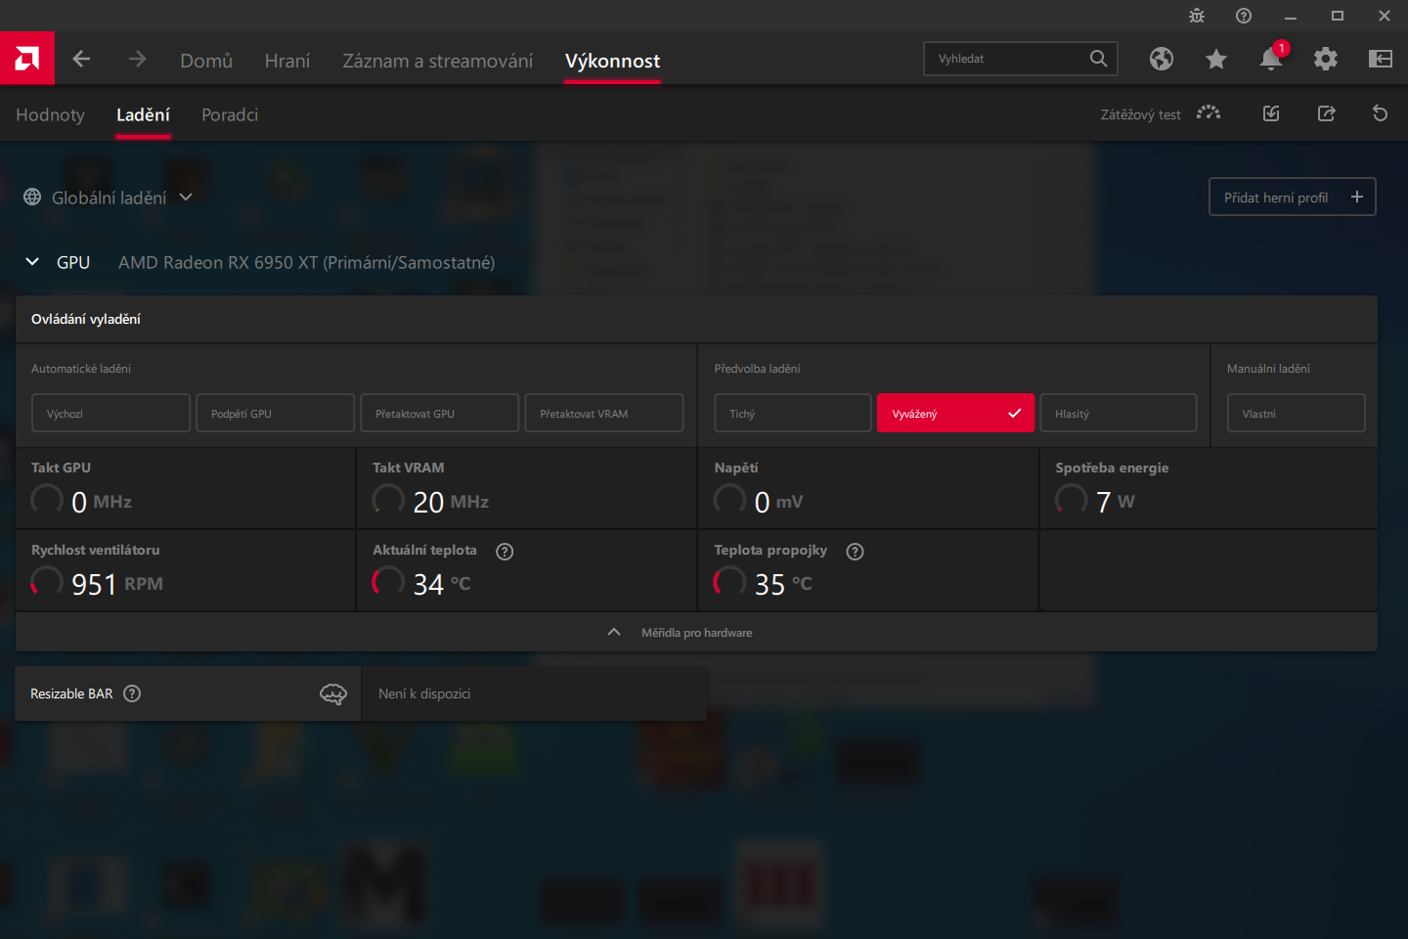Image resolution: width=1408 pixels, height=939 pixels.
Task: Show help for Aktuální teplota
Action: click(x=505, y=552)
